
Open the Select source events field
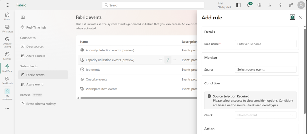pos(265,69)
